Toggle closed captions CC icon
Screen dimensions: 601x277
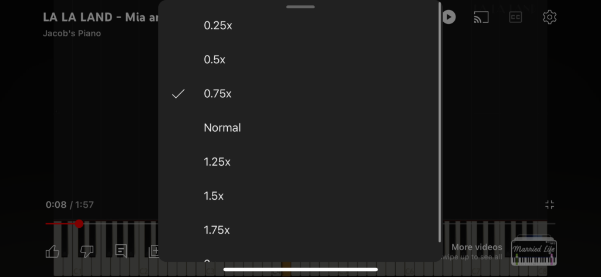(x=515, y=17)
